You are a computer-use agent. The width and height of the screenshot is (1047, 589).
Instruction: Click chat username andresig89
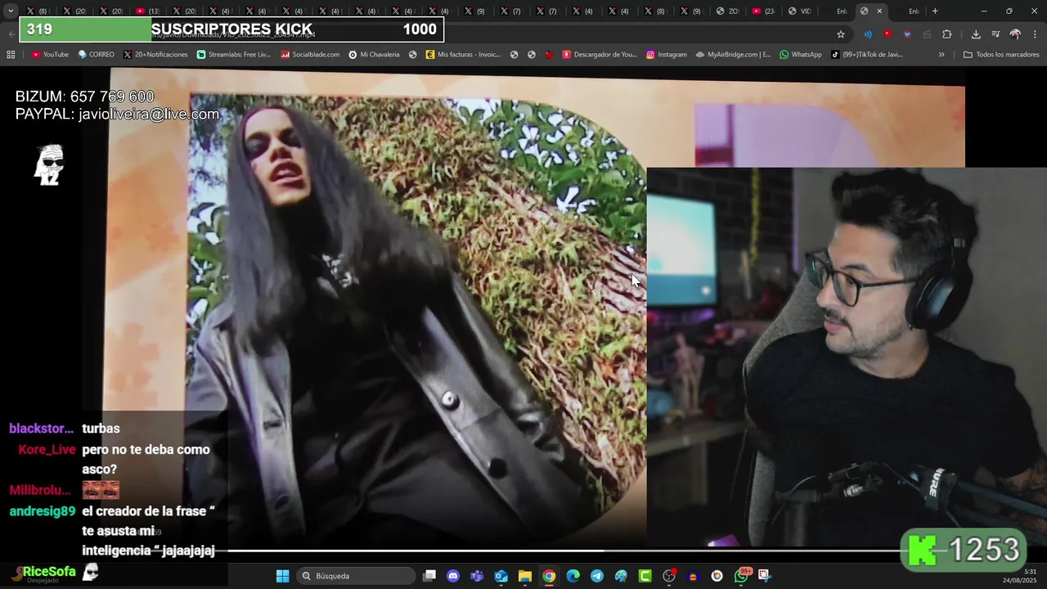42,511
